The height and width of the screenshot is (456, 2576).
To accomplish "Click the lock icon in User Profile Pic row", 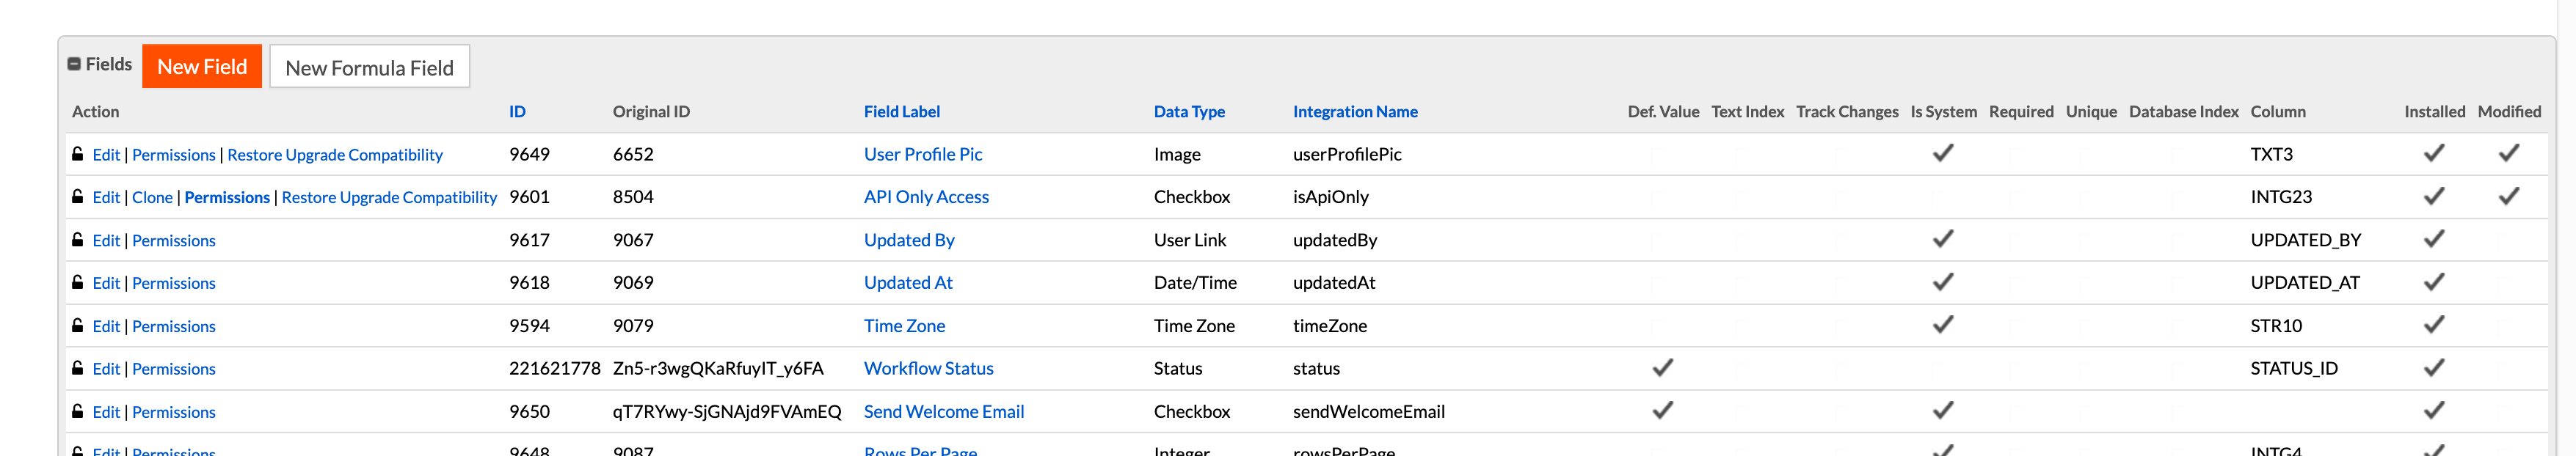I will tap(77, 154).
